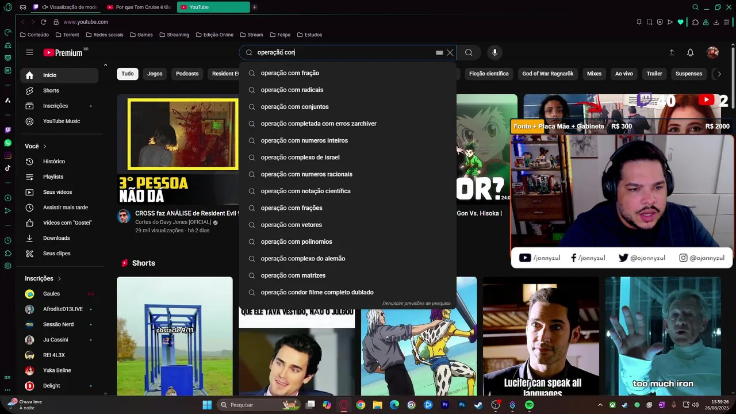Image resolution: width=736 pixels, height=414 pixels.
Task: Open the Yuka Beline channel
Action: 59,370
